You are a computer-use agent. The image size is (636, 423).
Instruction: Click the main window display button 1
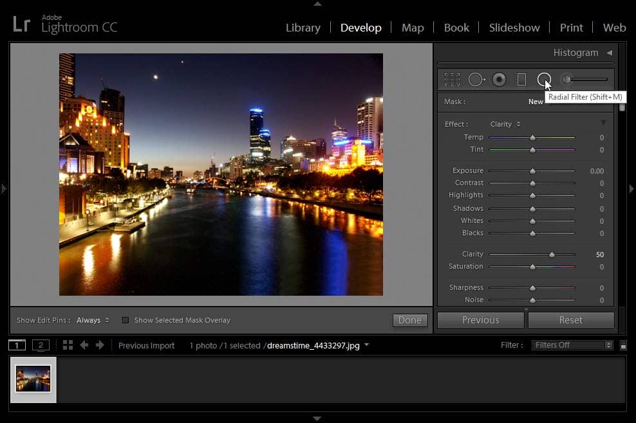coord(17,345)
